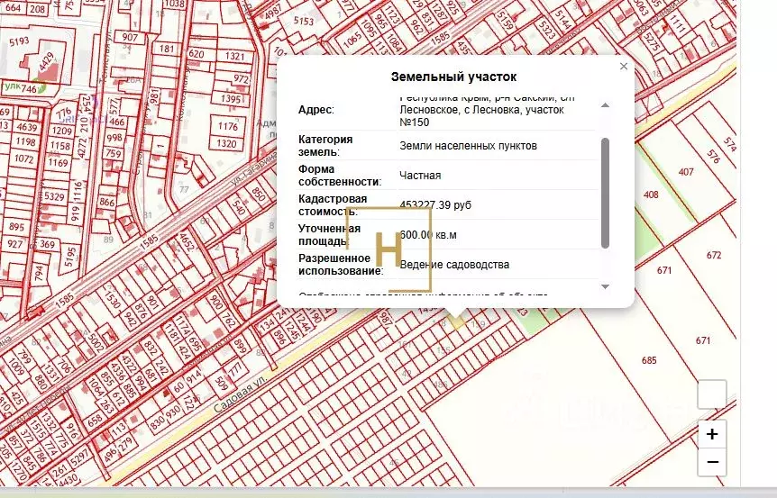This screenshot has height=498, width=777.
Task: Click the popup scrollbar up arrow
Action: [x=605, y=105]
